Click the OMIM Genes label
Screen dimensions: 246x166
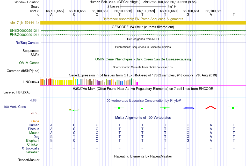29,63
